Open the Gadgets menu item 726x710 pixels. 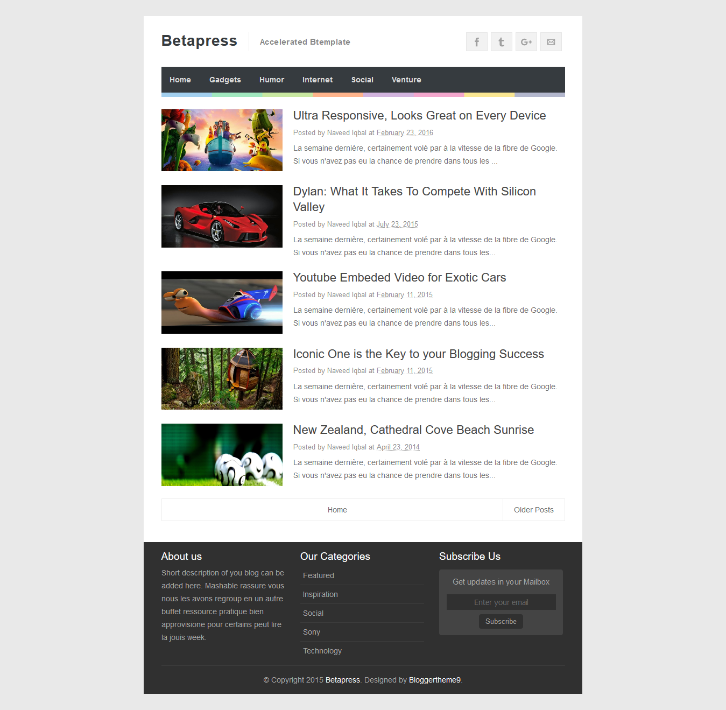point(225,80)
